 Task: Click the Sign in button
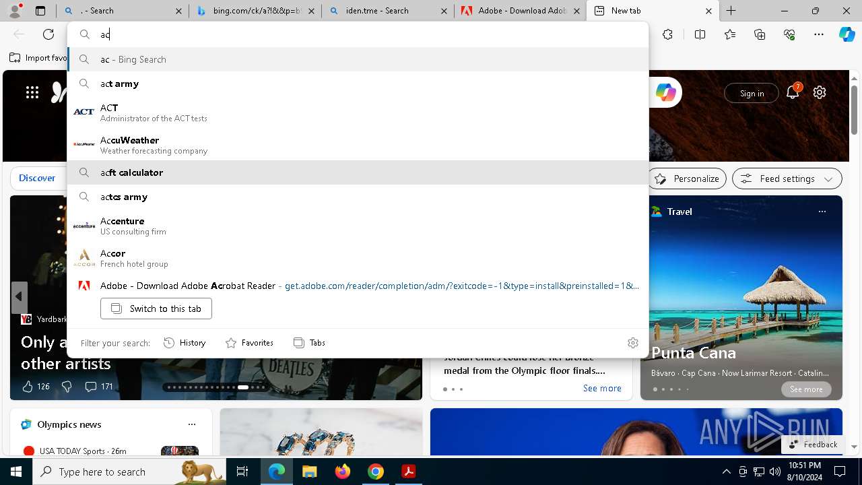pyautogui.click(x=752, y=94)
